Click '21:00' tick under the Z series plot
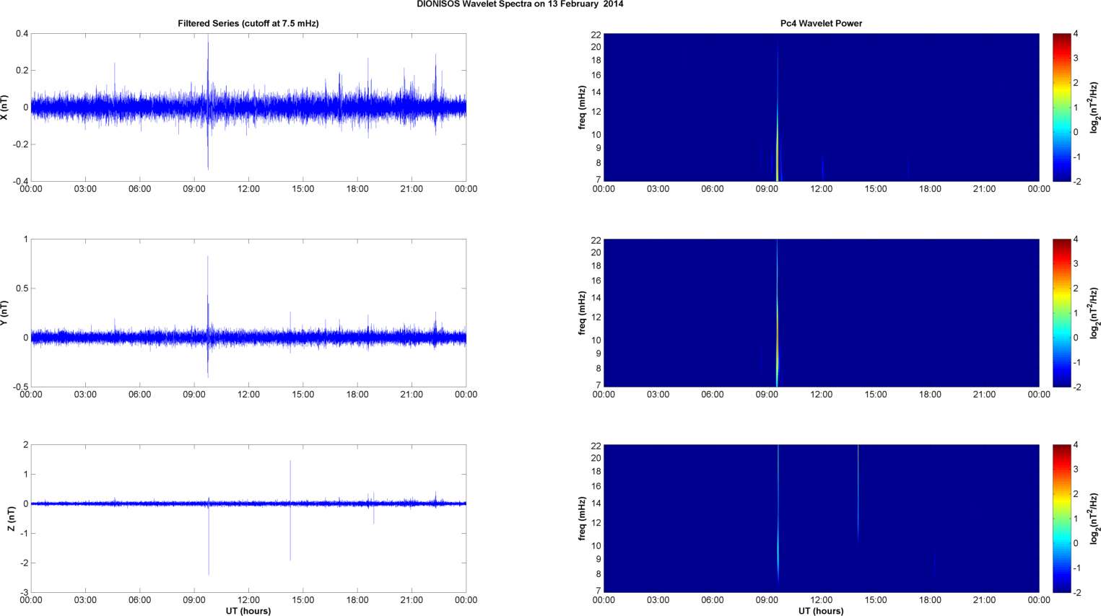The image size is (1101, 616). coord(412,600)
